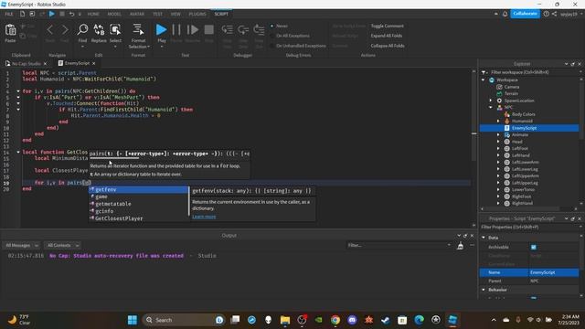Open the Format Selection dropdown arrow

point(148,47)
